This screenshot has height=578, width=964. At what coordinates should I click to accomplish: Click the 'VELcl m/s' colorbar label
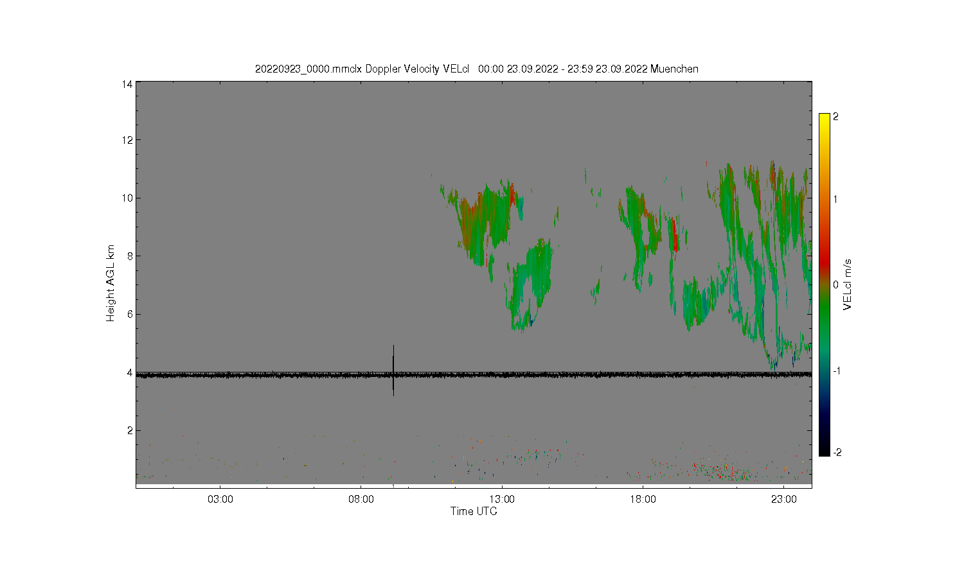[x=848, y=285]
